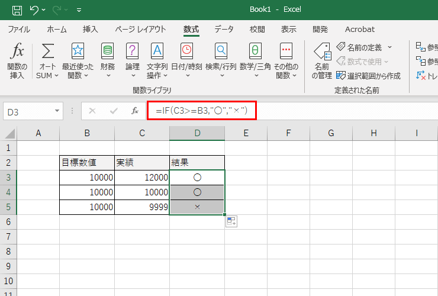Select the 数式 tab
Viewport: 438px width, 296px height.
coord(191,30)
